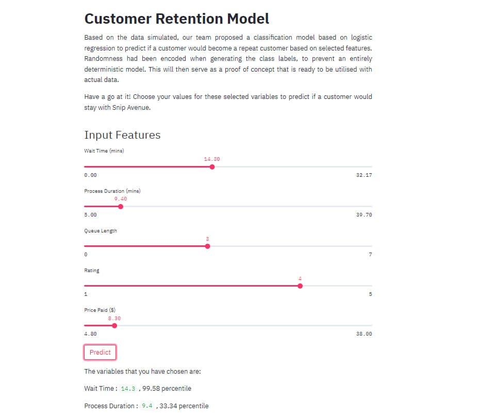Click the Customer Retention Model heading
Image resolution: width=494 pixels, height=417 pixels.
click(x=176, y=19)
